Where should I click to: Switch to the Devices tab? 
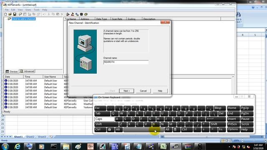coord(12,71)
